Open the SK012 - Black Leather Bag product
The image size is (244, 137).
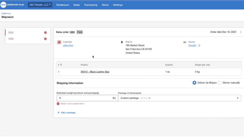click(95, 72)
